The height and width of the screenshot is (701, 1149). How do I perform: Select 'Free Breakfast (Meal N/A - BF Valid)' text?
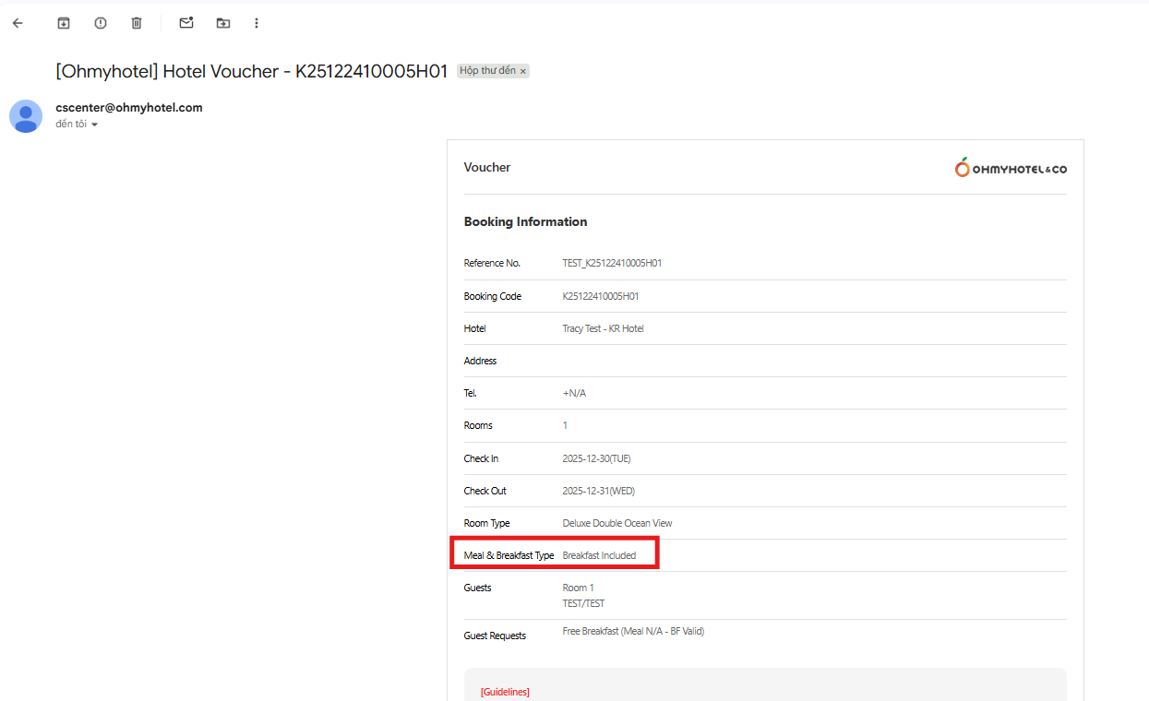pos(634,631)
